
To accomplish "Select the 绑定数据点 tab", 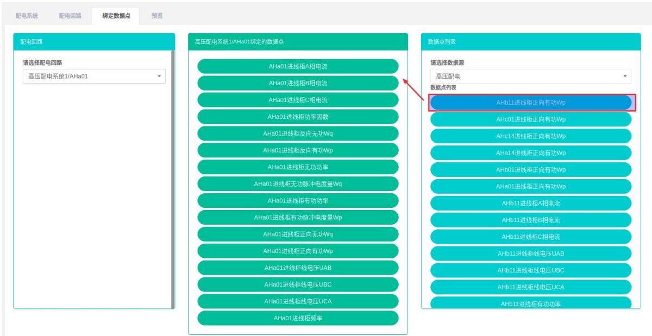I will tap(116, 15).
